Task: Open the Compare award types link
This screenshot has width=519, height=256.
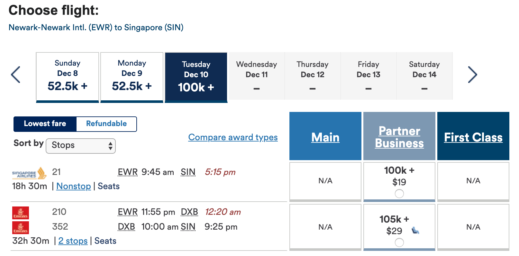Action: click(x=233, y=137)
